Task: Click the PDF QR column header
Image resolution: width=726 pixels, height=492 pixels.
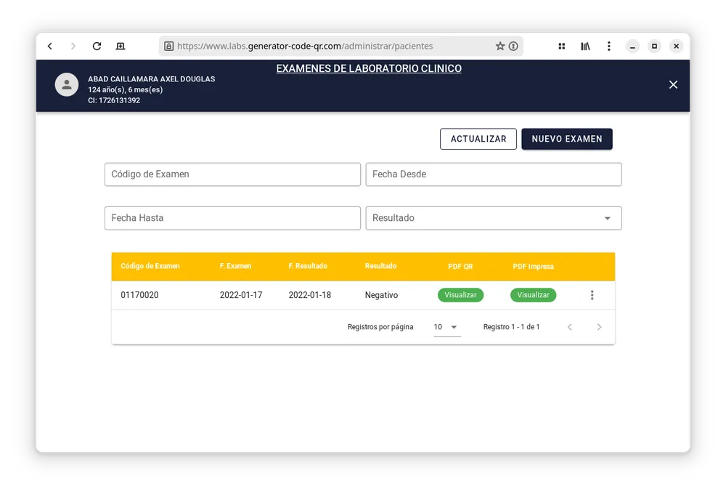Action: coord(460,267)
